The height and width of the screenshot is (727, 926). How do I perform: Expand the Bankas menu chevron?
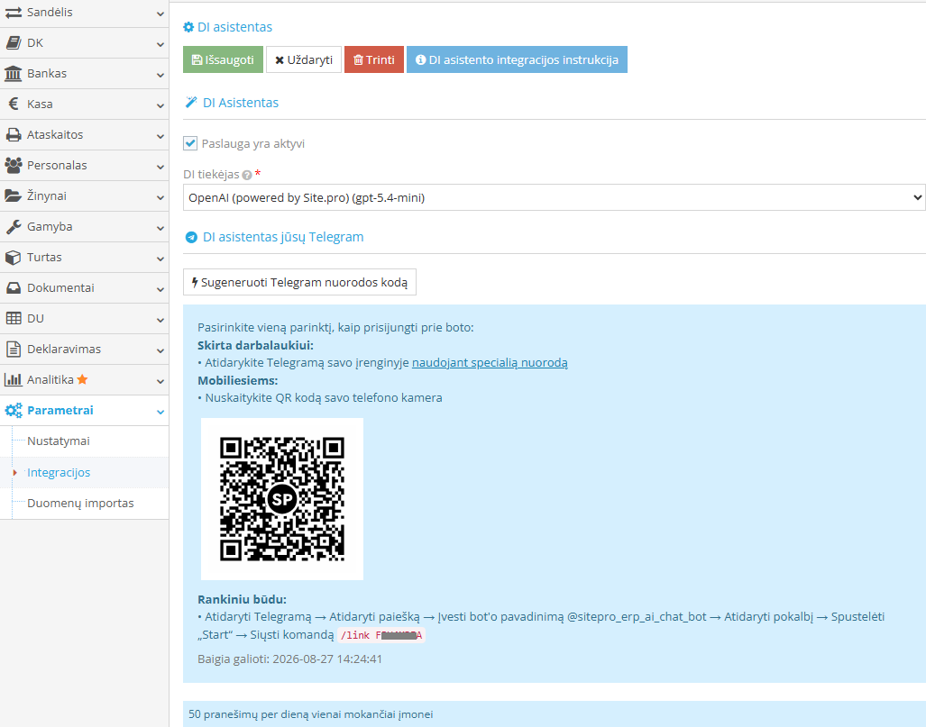click(x=160, y=75)
